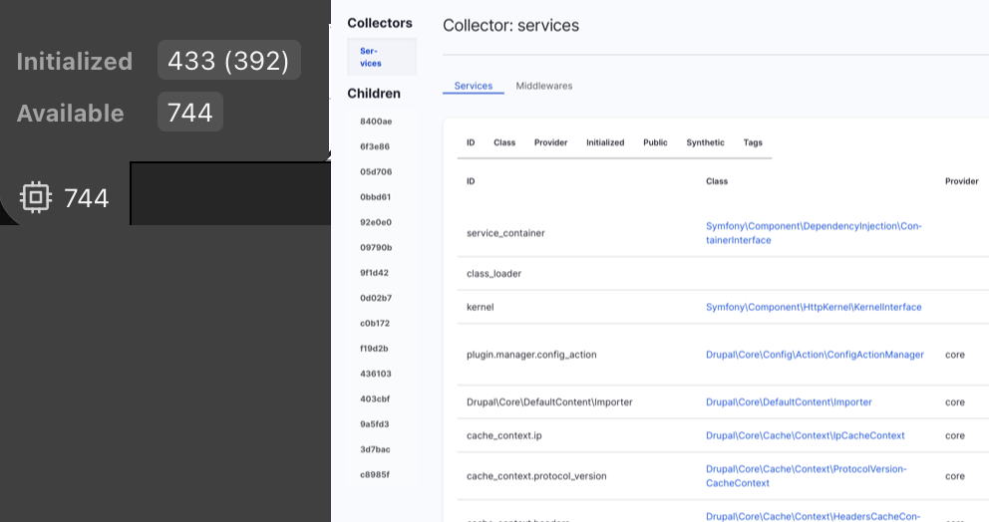Open the ContainerInterface class link
Image resolution: width=989 pixels, height=522 pixels.
point(813,233)
